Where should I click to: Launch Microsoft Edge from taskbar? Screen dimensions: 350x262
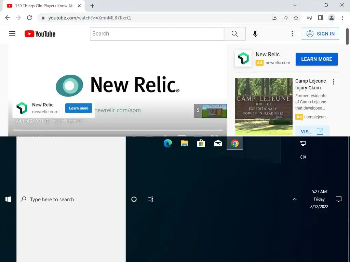pyautogui.click(x=167, y=143)
